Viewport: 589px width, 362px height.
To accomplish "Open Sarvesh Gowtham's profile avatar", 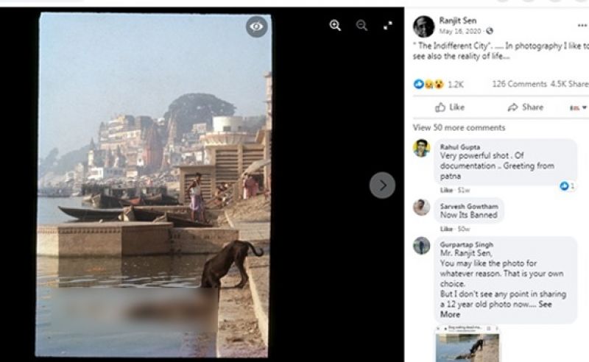I will pyautogui.click(x=422, y=207).
